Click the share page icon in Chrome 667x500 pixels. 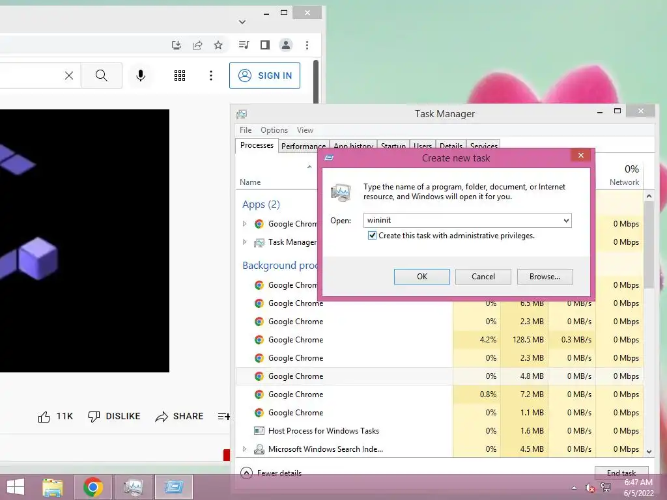pos(197,45)
